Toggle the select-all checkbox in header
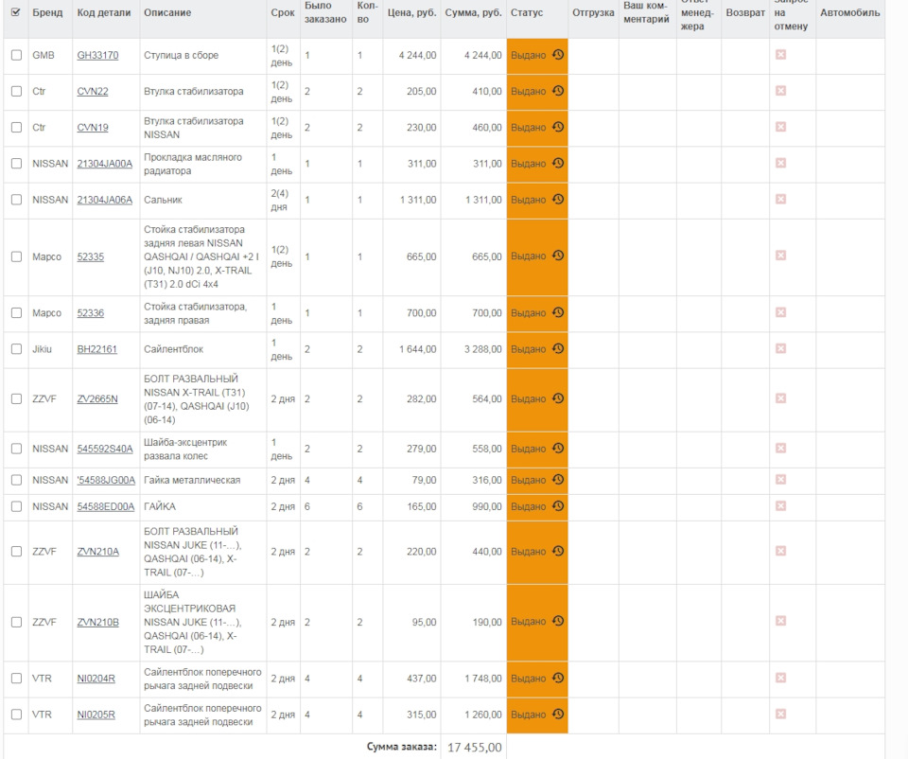Viewport: 908px width, 759px height. [16, 13]
